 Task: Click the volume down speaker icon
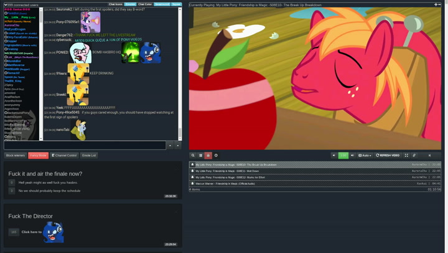point(334,155)
